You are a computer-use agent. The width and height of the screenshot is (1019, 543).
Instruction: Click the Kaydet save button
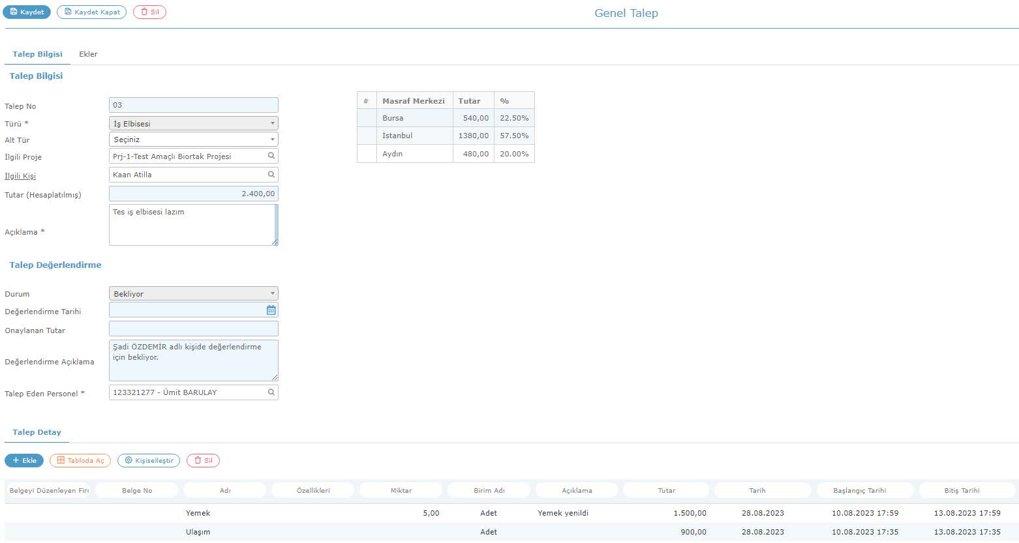[x=27, y=12]
